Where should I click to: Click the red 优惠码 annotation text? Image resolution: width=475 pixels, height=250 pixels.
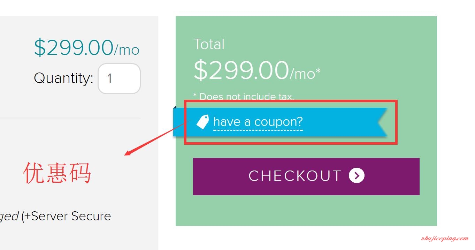(x=57, y=173)
